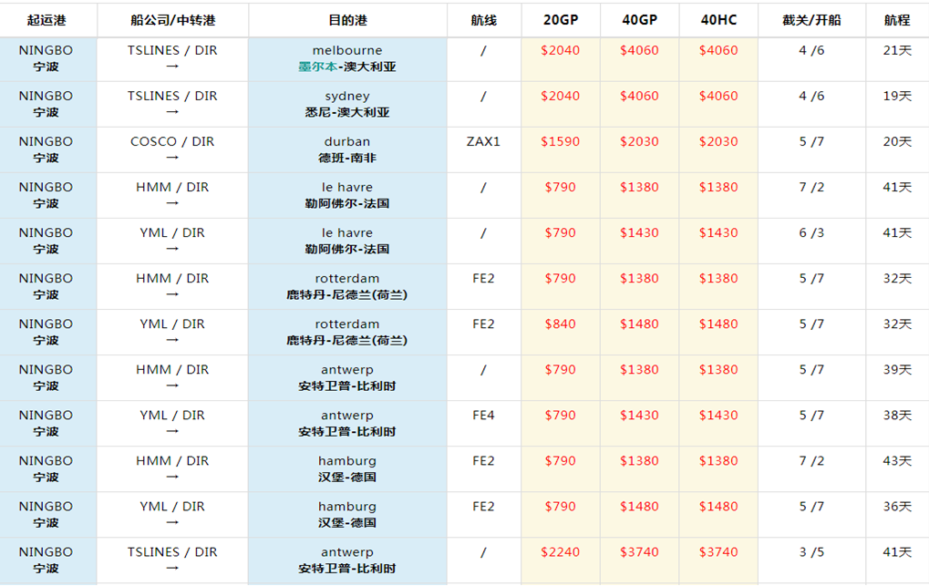
Task: Click the 截关/开船 column header
Action: click(x=811, y=20)
